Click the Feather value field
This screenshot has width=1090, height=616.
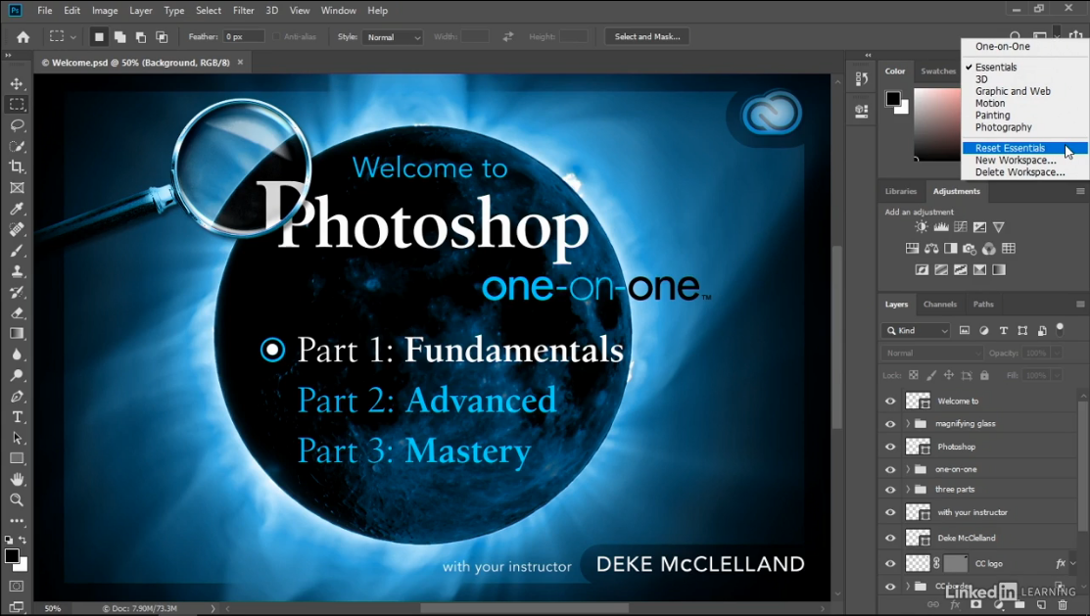click(x=243, y=37)
